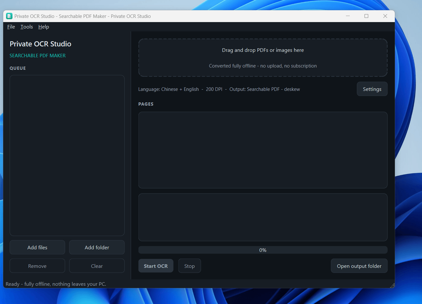
Task: Click the Add files button
Action: (37, 247)
